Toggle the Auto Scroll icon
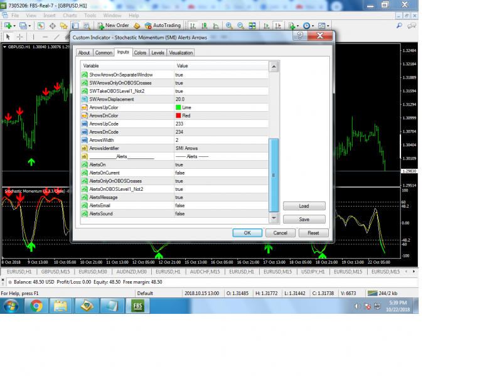The width and height of the screenshot is (502, 376). click(x=266, y=26)
